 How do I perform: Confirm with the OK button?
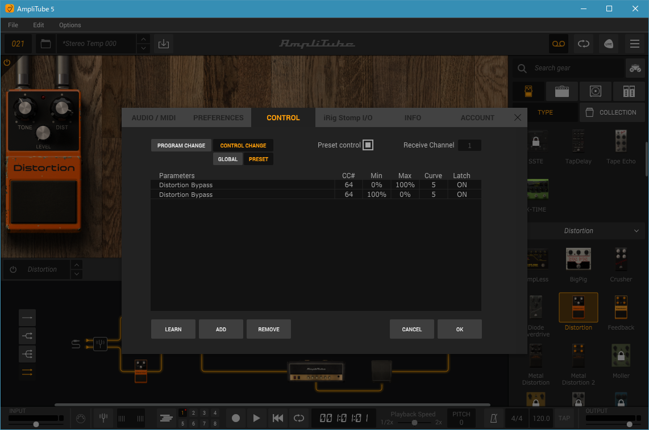point(459,329)
